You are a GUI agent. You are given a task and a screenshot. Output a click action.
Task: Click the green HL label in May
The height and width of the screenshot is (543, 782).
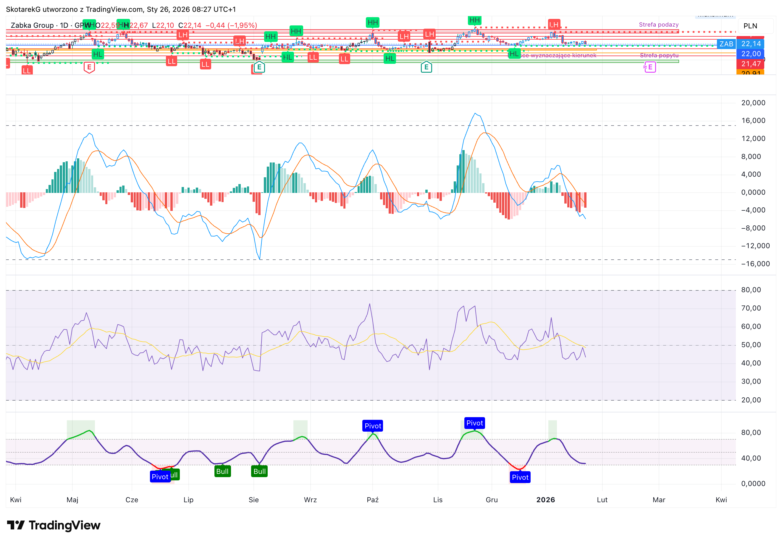click(x=98, y=54)
